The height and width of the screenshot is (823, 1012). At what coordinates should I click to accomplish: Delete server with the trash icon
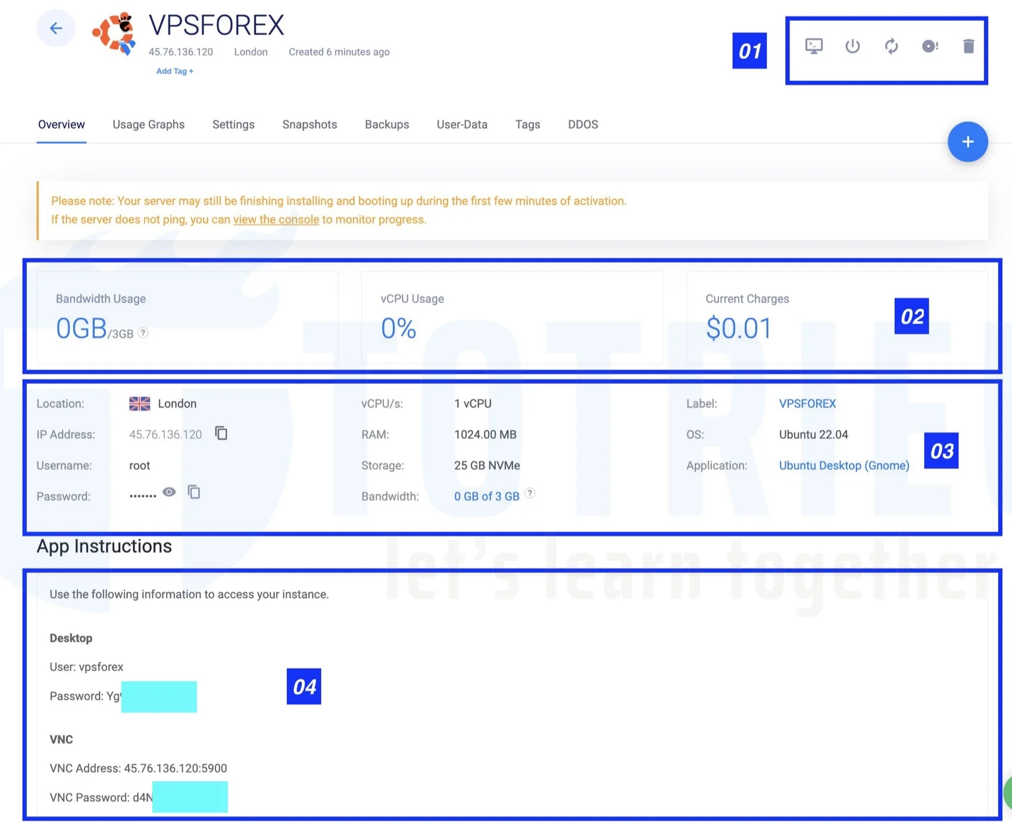(969, 46)
